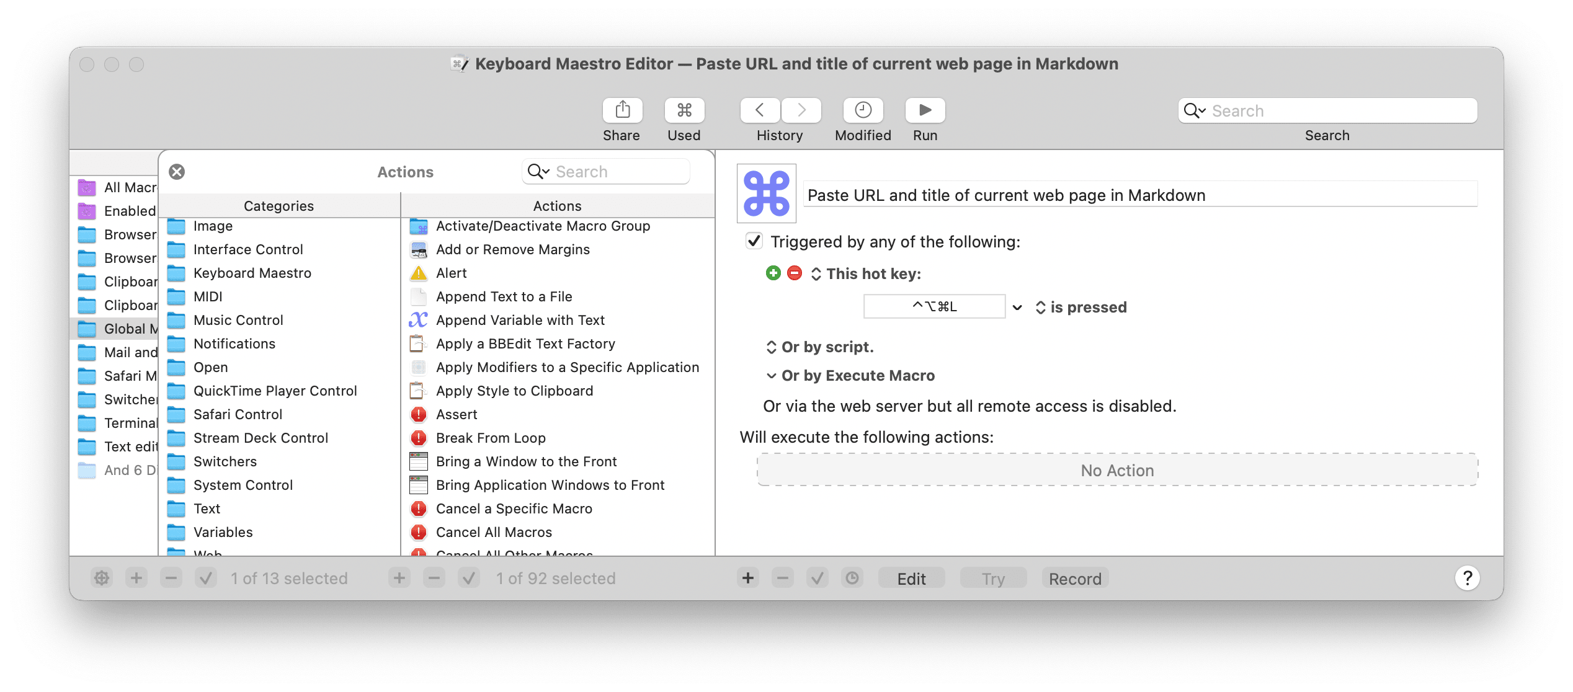The image size is (1573, 692).
Task: Run the macro with the play button
Action: point(925,110)
